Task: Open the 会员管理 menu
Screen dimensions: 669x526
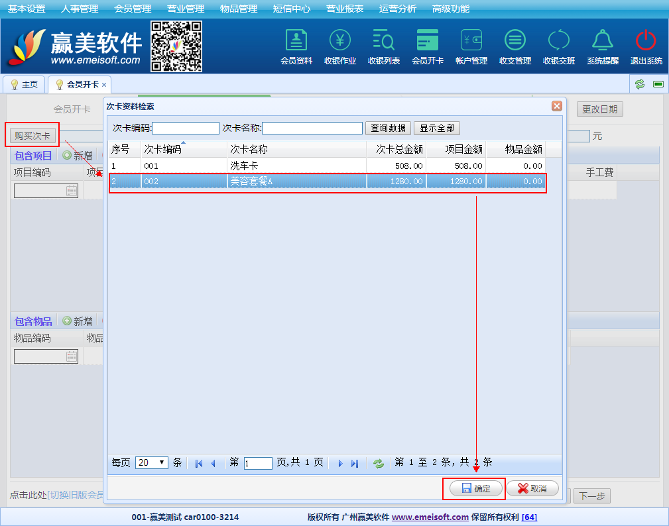Action: (x=133, y=9)
